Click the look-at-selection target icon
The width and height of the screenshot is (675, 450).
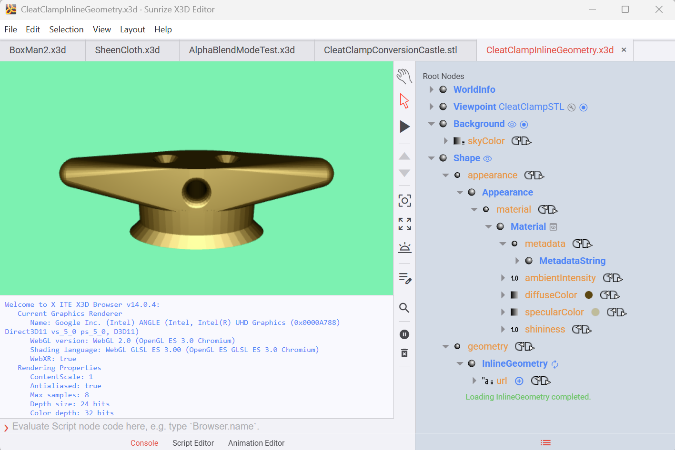404,201
